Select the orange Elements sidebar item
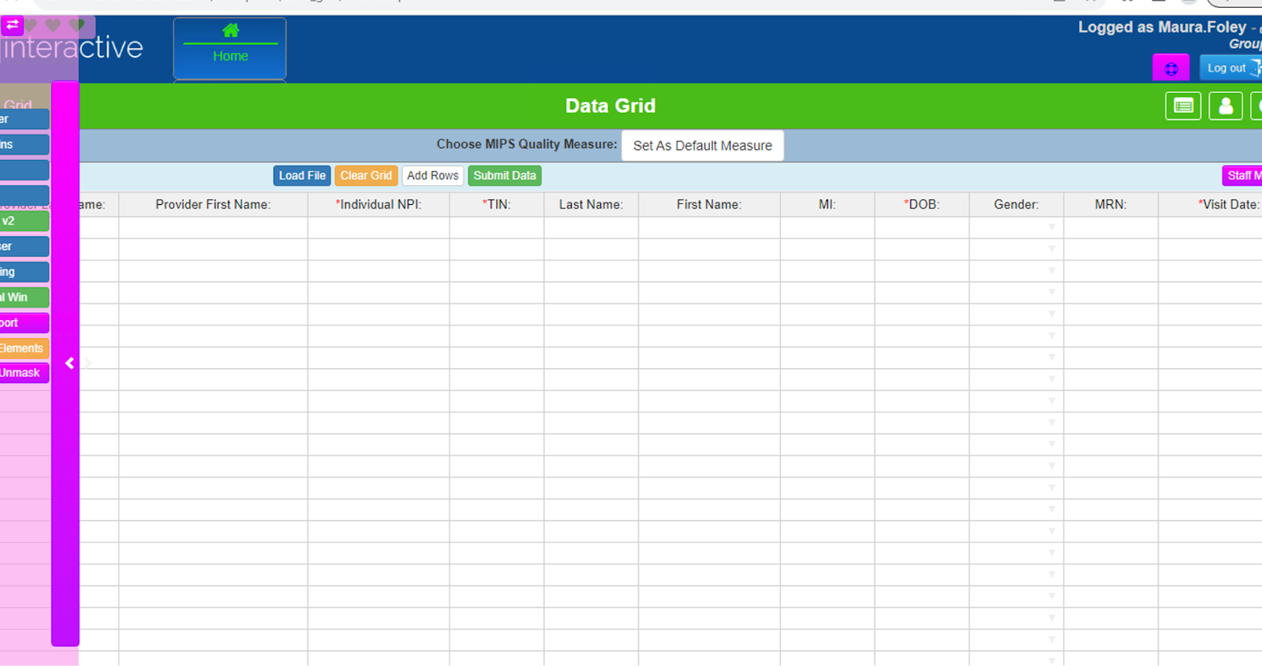 point(24,348)
